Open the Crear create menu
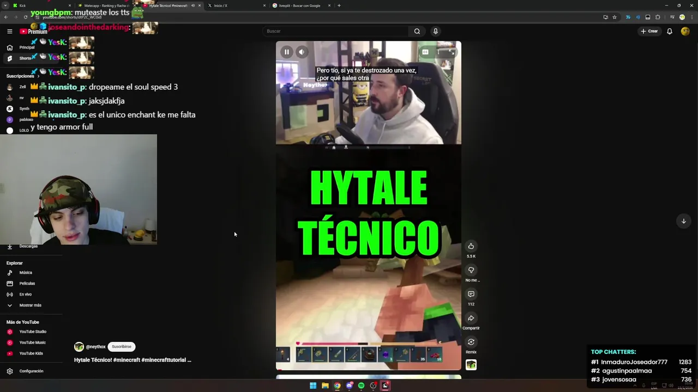Viewport: 698px width, 392px height. click(649, 31)
